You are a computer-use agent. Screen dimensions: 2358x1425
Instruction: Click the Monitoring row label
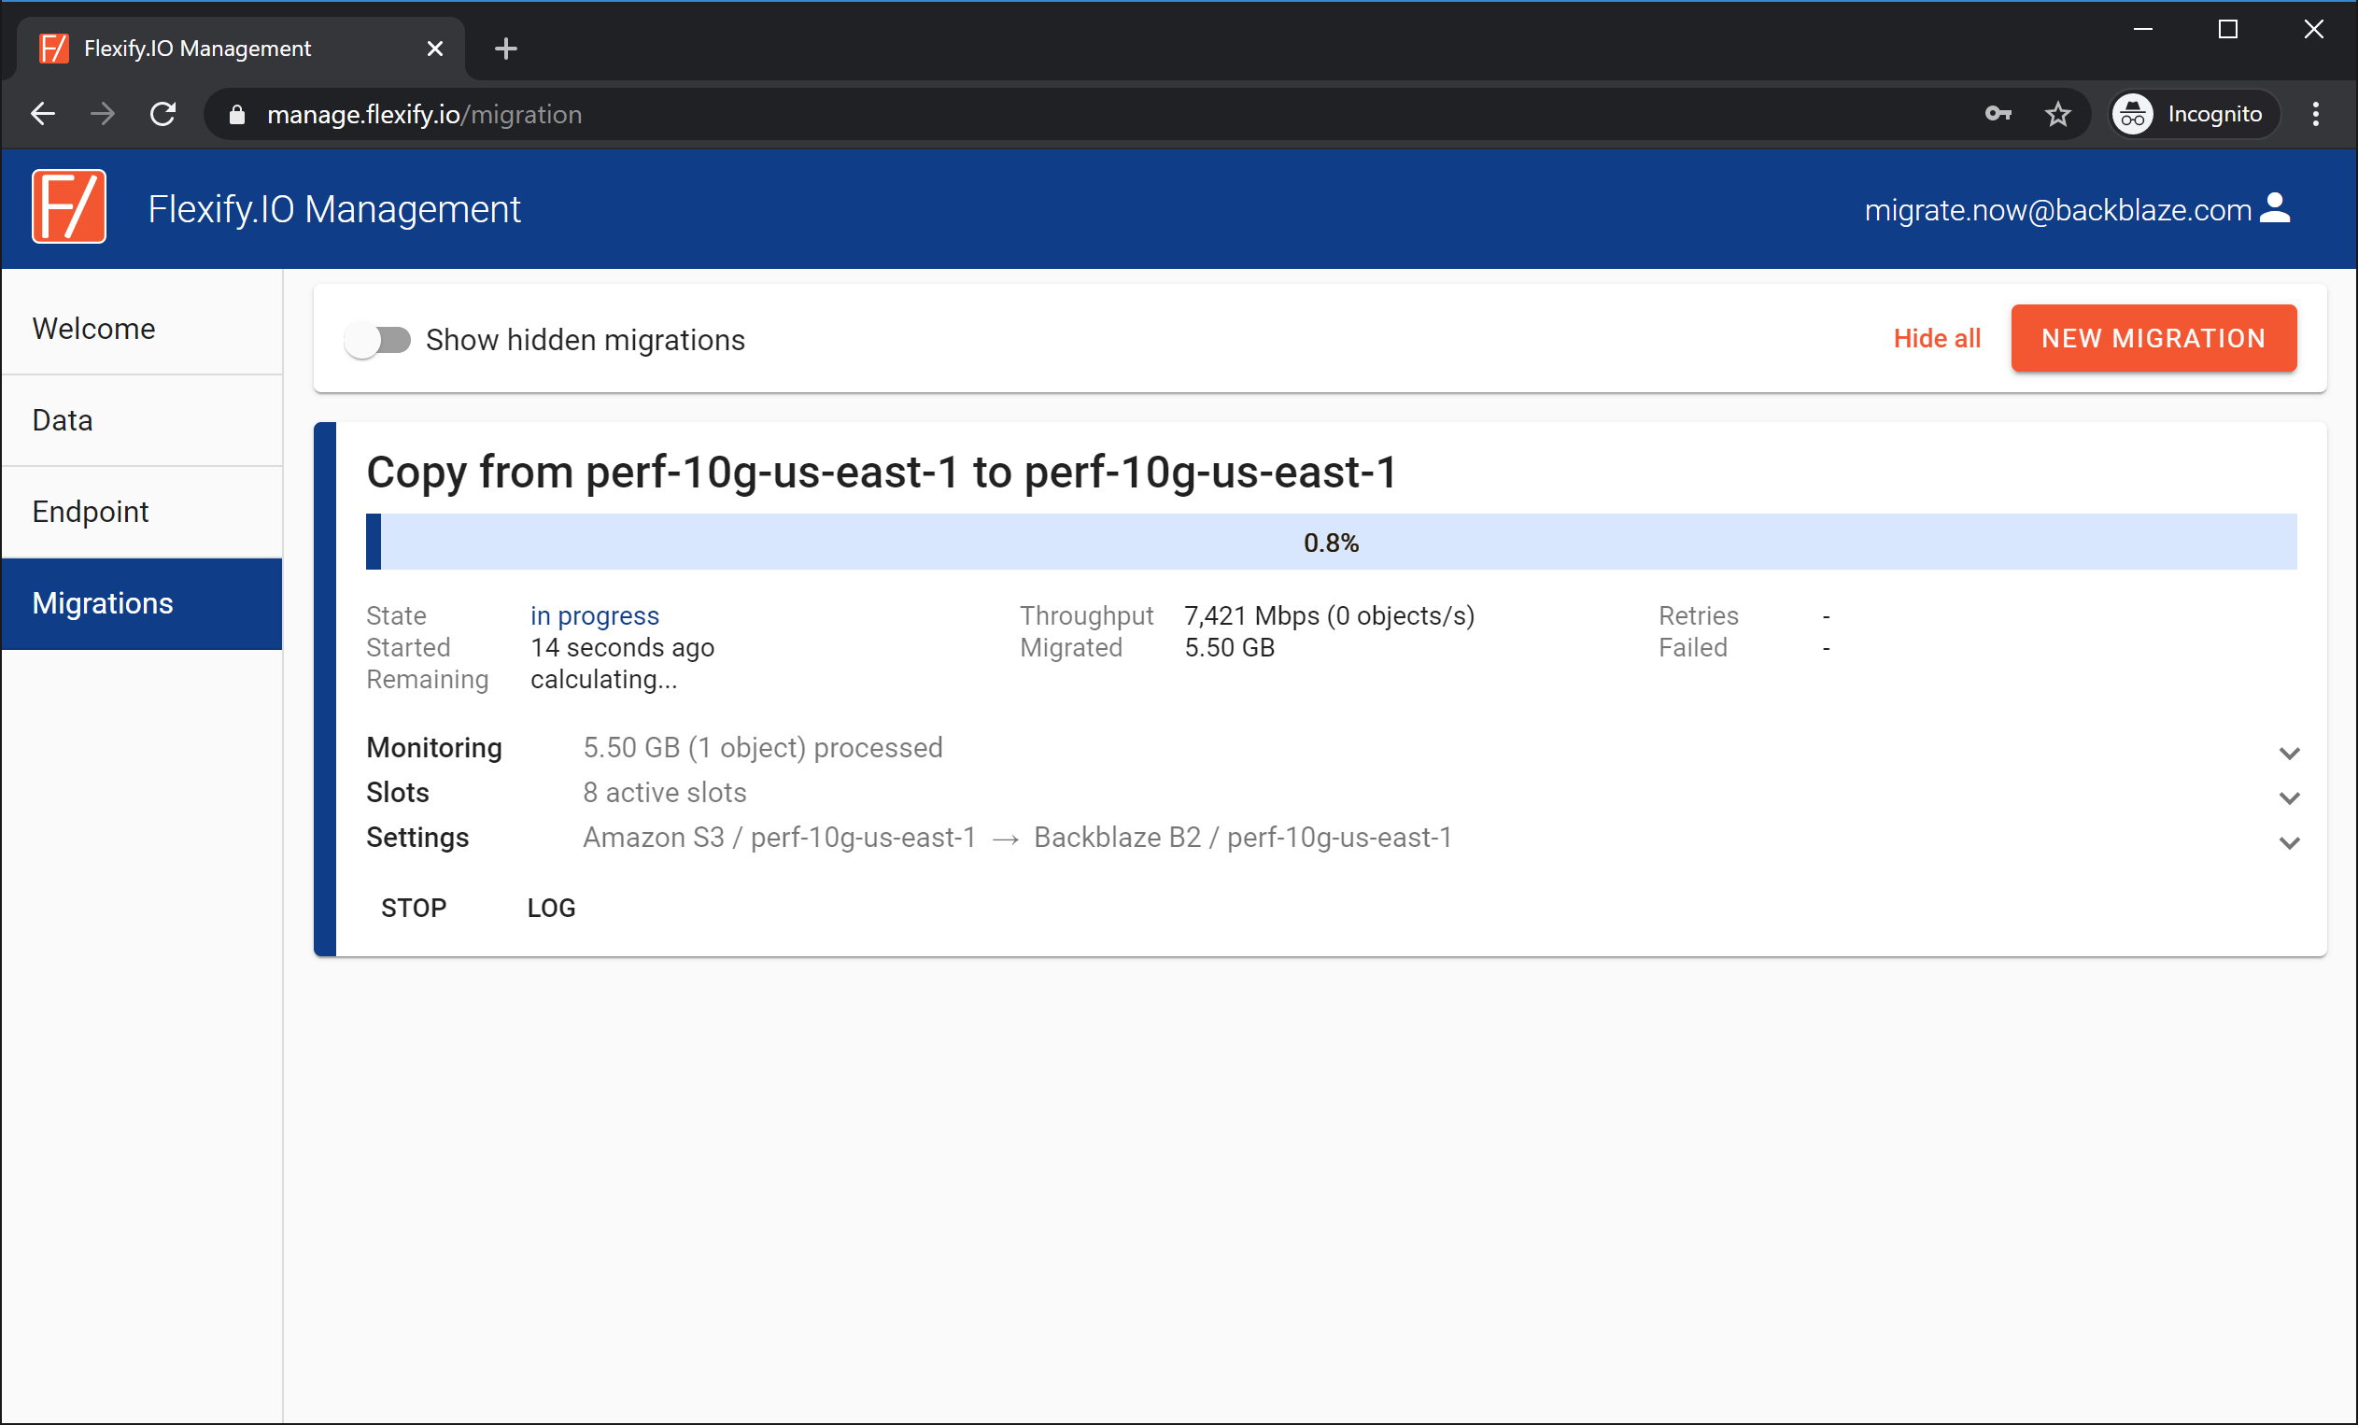434,747
